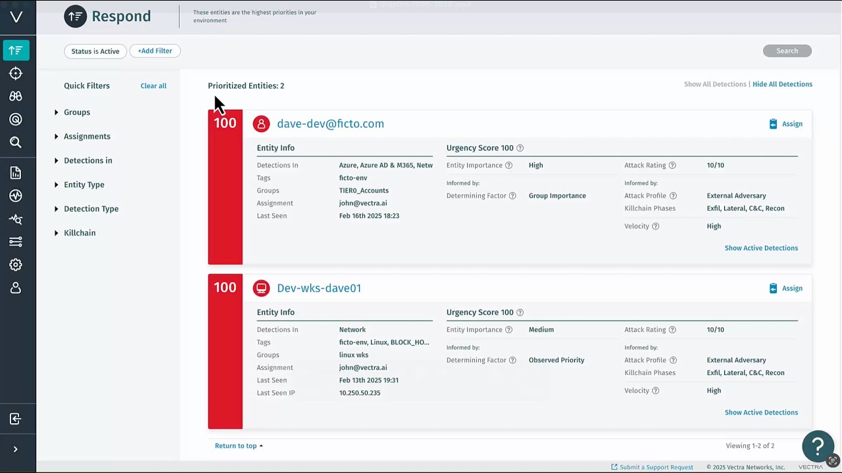Click Return to top
The height and width of the screenshot is (473, 842).
(x=239, y=446)
